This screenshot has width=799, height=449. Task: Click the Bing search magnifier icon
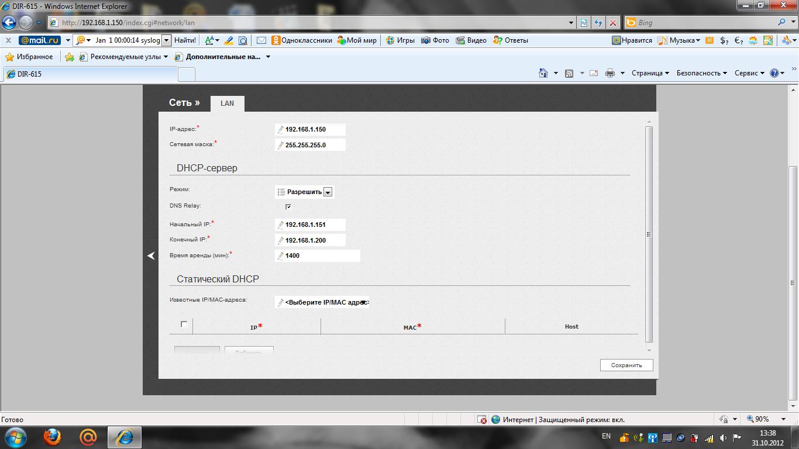782,22
